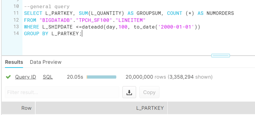Click line number 14 in the gutter

16,34
